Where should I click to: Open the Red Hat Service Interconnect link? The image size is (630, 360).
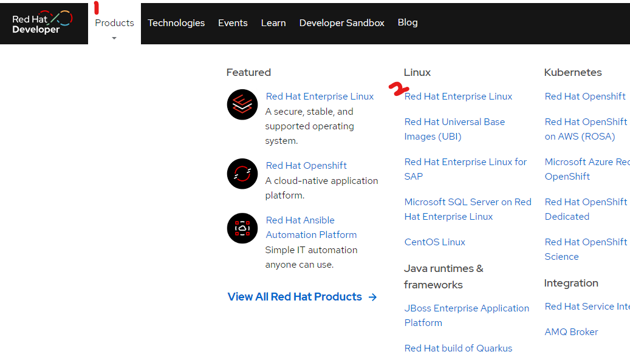[x=587, y=306]
